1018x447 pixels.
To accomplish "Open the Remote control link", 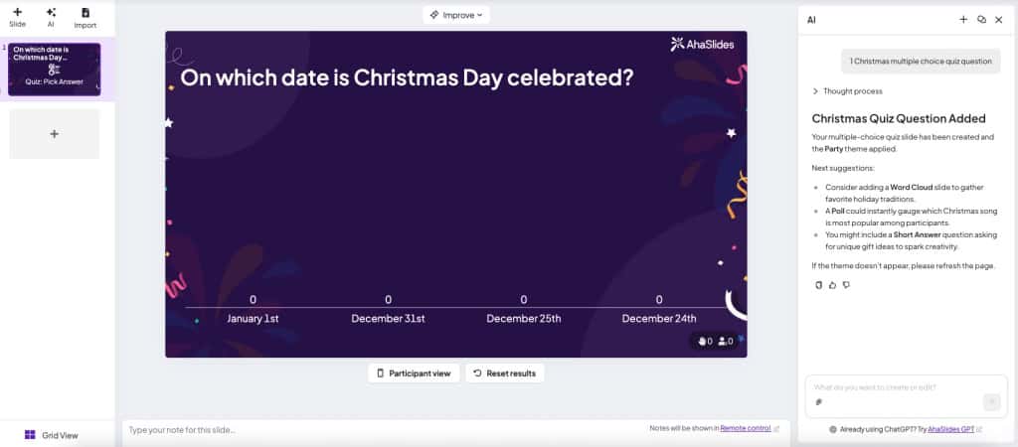I will pos(746,428).
